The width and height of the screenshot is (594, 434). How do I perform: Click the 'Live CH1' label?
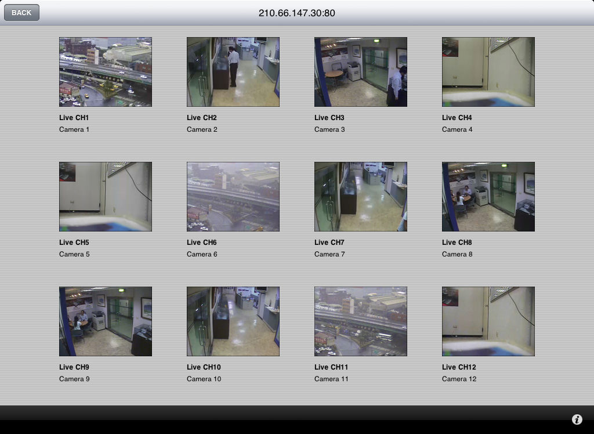tap(74, 118)
